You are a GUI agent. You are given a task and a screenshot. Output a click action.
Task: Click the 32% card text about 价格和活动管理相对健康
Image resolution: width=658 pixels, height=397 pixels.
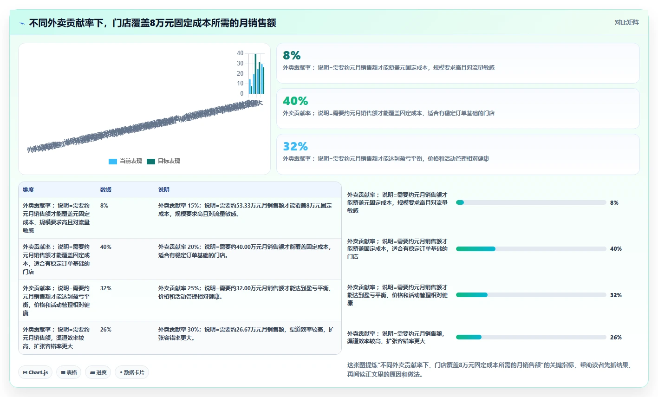tap(386, 159)
